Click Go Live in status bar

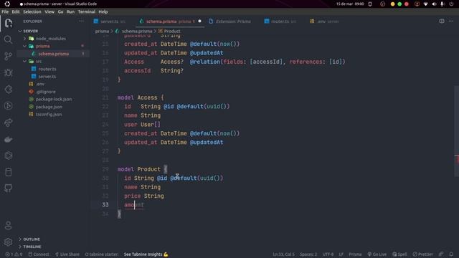point(377,254)
